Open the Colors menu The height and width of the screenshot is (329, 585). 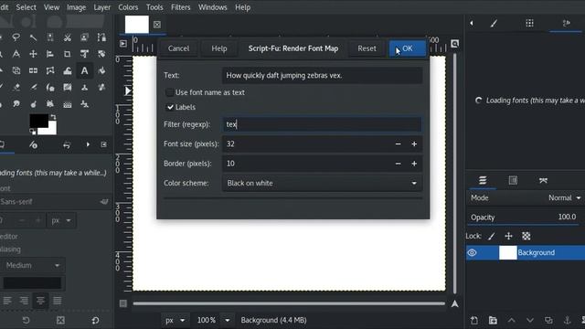click(128, 7)
